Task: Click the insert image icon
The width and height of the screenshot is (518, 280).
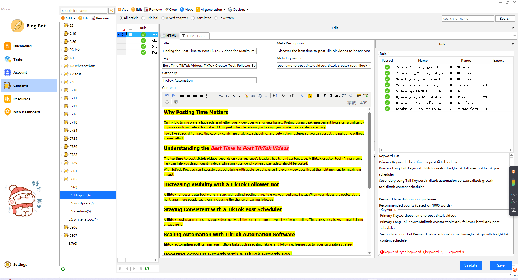Action: click(359, 96)
